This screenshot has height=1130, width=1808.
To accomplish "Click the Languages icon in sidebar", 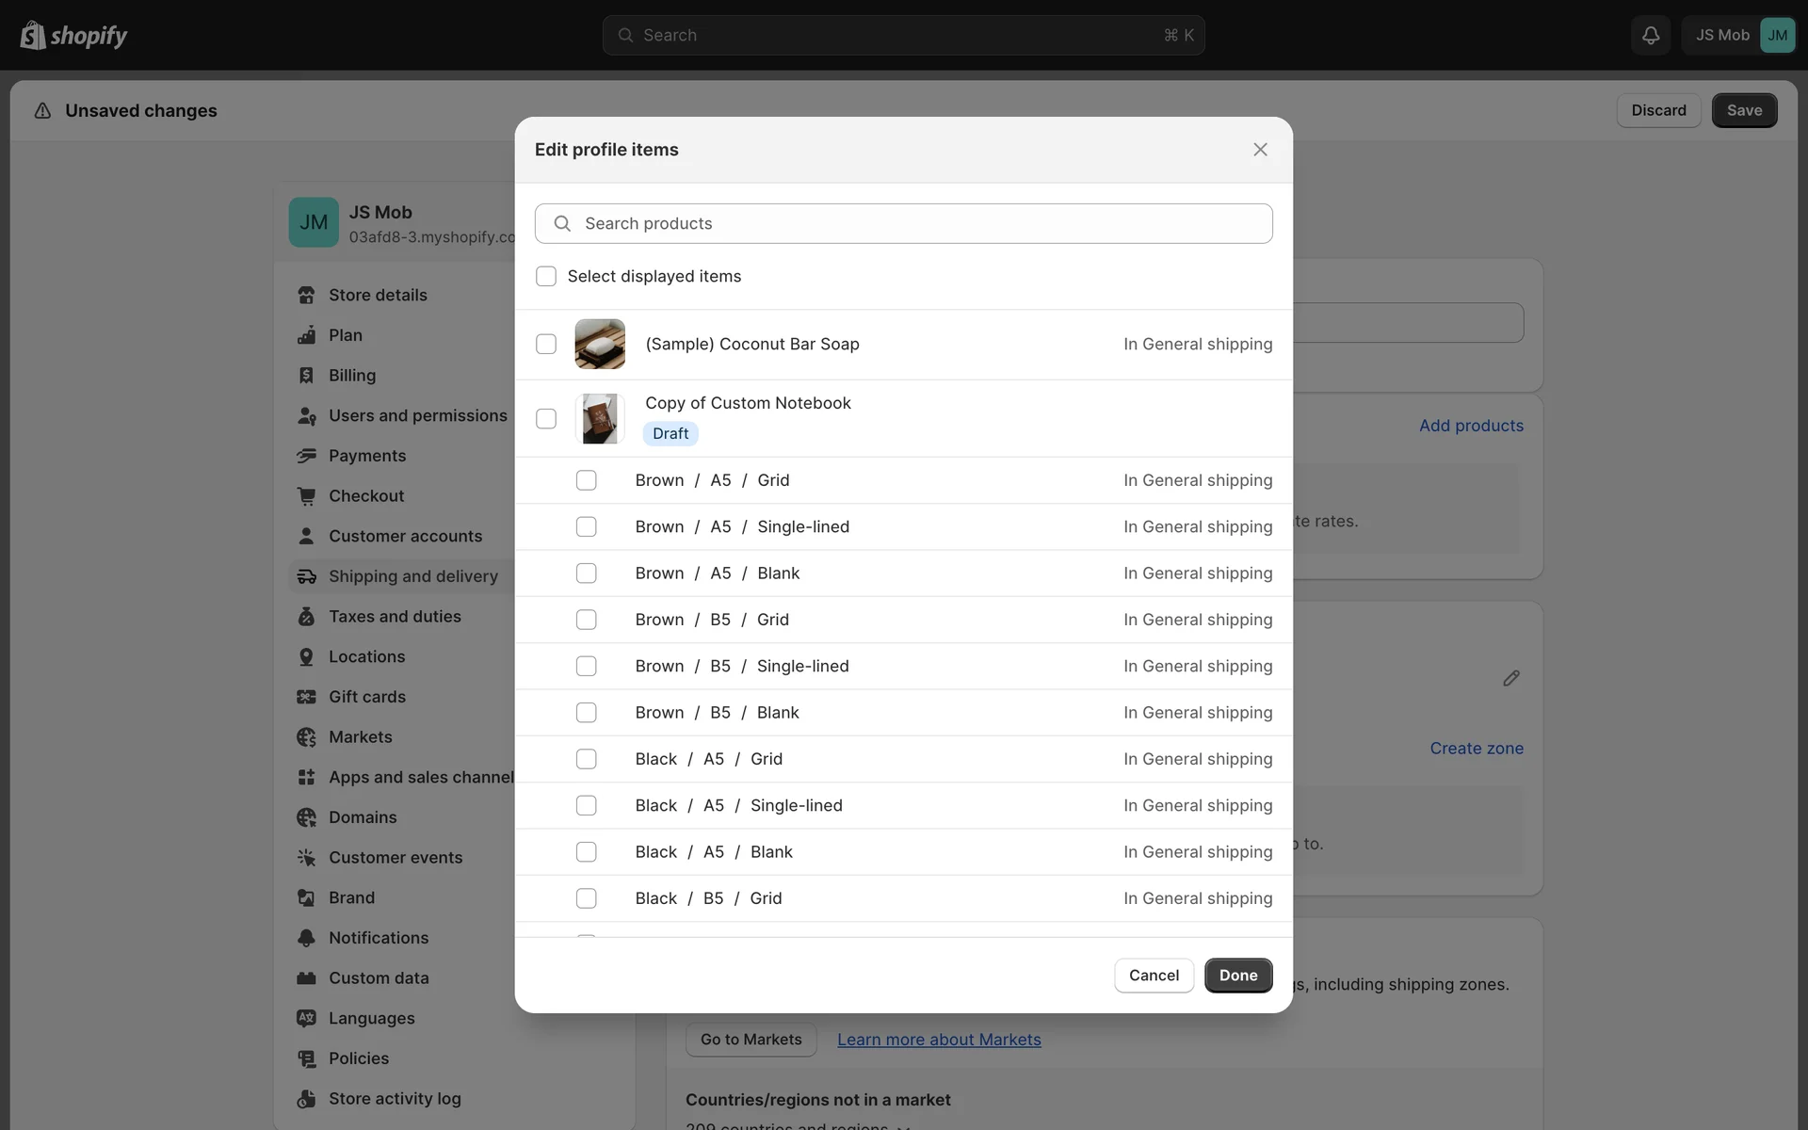I will tap(306, 1018).
